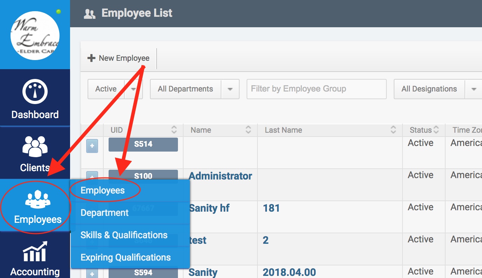Open the Active status dropdown
Screen dimensions: 482x278
(133, 89)
